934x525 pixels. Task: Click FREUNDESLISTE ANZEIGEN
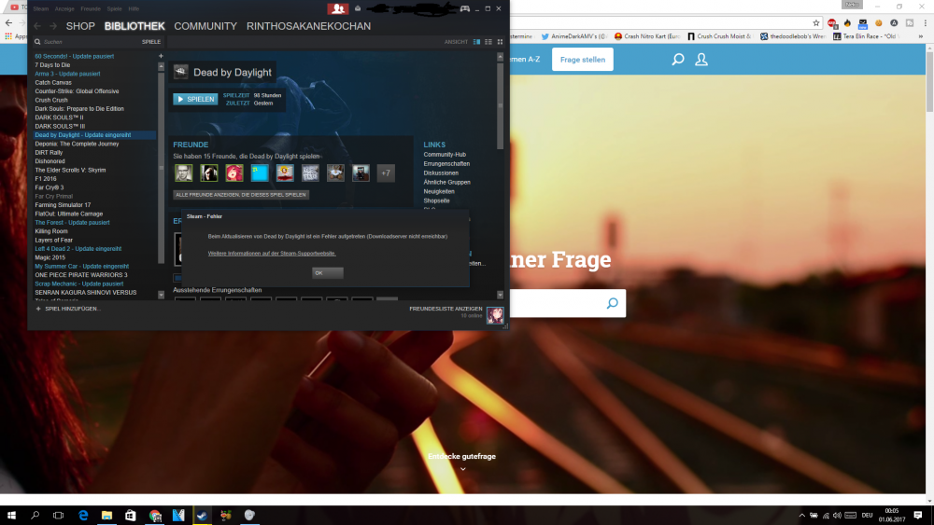tap(446, 309)
